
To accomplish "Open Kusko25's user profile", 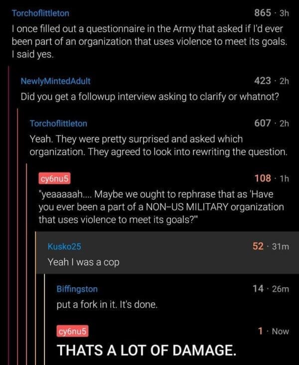I will (x=64, y=246).
